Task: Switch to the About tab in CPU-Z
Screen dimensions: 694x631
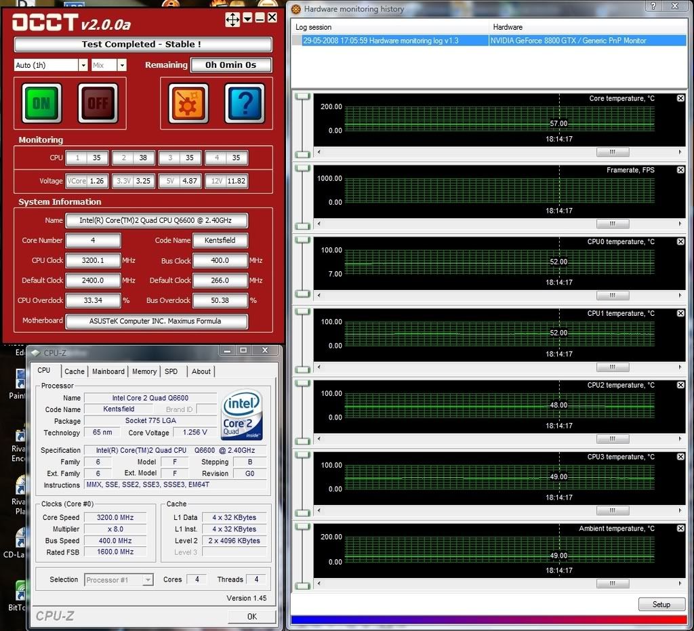Action: click(x=201, y=371)
